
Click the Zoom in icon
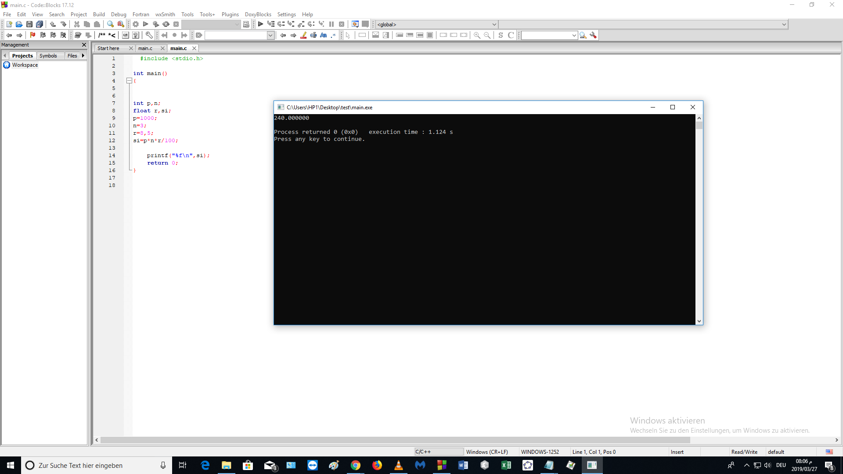[x=477, y=35]
